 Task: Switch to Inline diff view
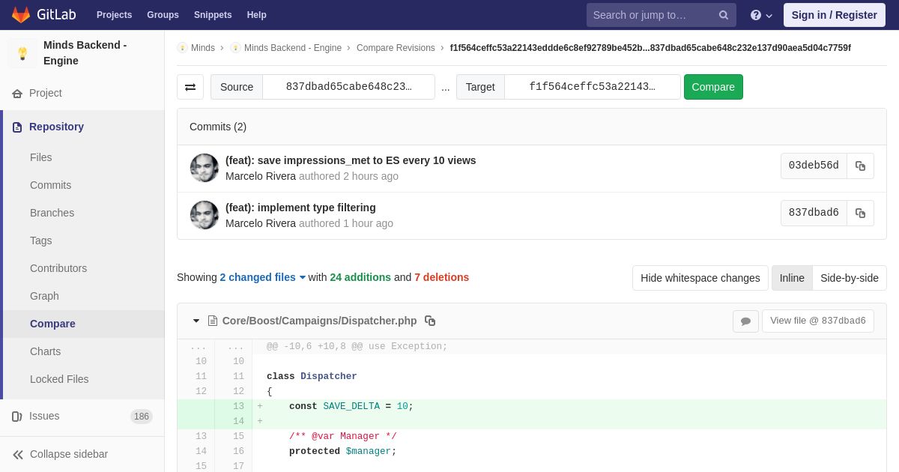792,278
